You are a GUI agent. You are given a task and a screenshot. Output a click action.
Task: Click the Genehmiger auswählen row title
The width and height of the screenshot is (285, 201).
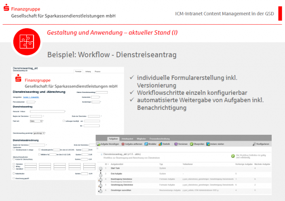tap(121, 190)
